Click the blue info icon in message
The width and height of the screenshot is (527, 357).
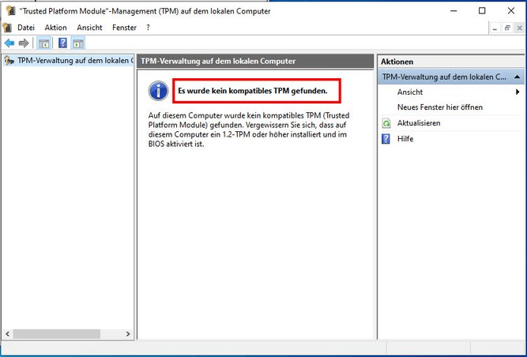pos(159,91)
